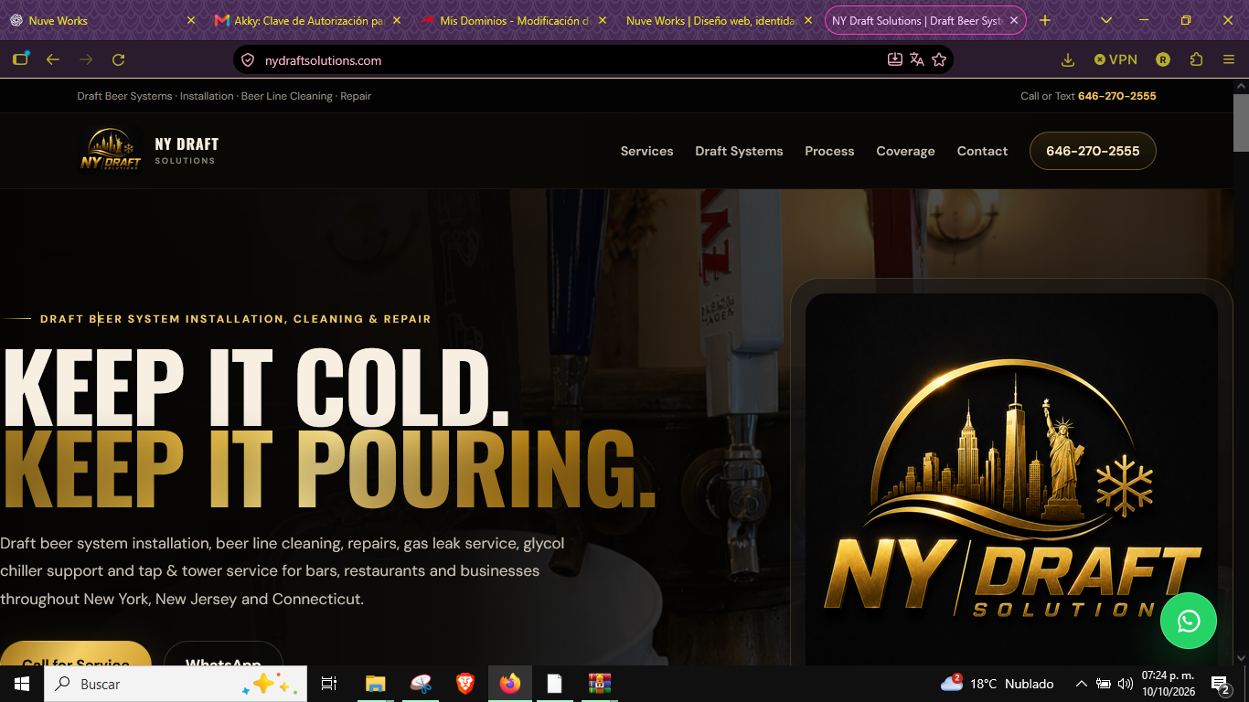
Task: Open the notification center icon
Action: click(x=1220, y=684)
